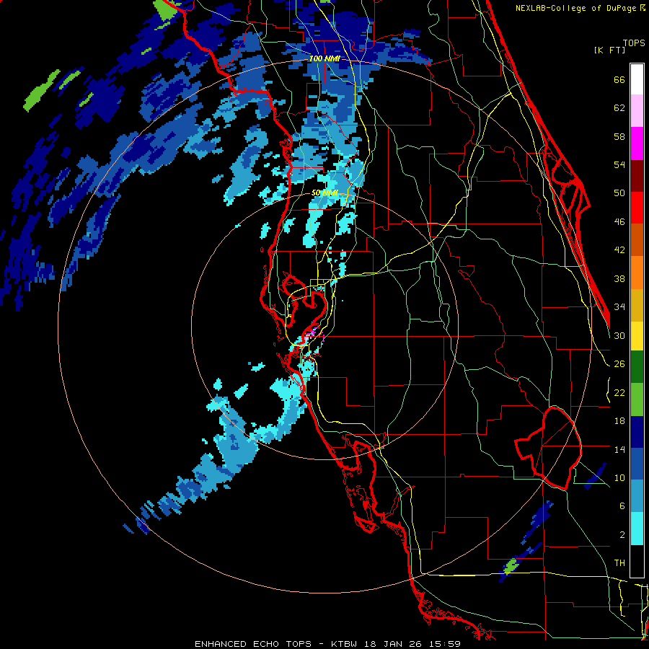Select the white swatch in the tops legend
Image resolution: width=649 pixels, height=649 pixels.
(637, 79)
